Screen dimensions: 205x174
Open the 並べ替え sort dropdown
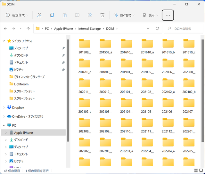(124, 15)
